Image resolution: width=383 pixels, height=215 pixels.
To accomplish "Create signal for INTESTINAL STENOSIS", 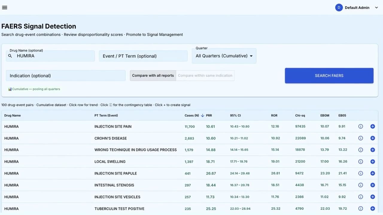I will [x=373, y=185].
